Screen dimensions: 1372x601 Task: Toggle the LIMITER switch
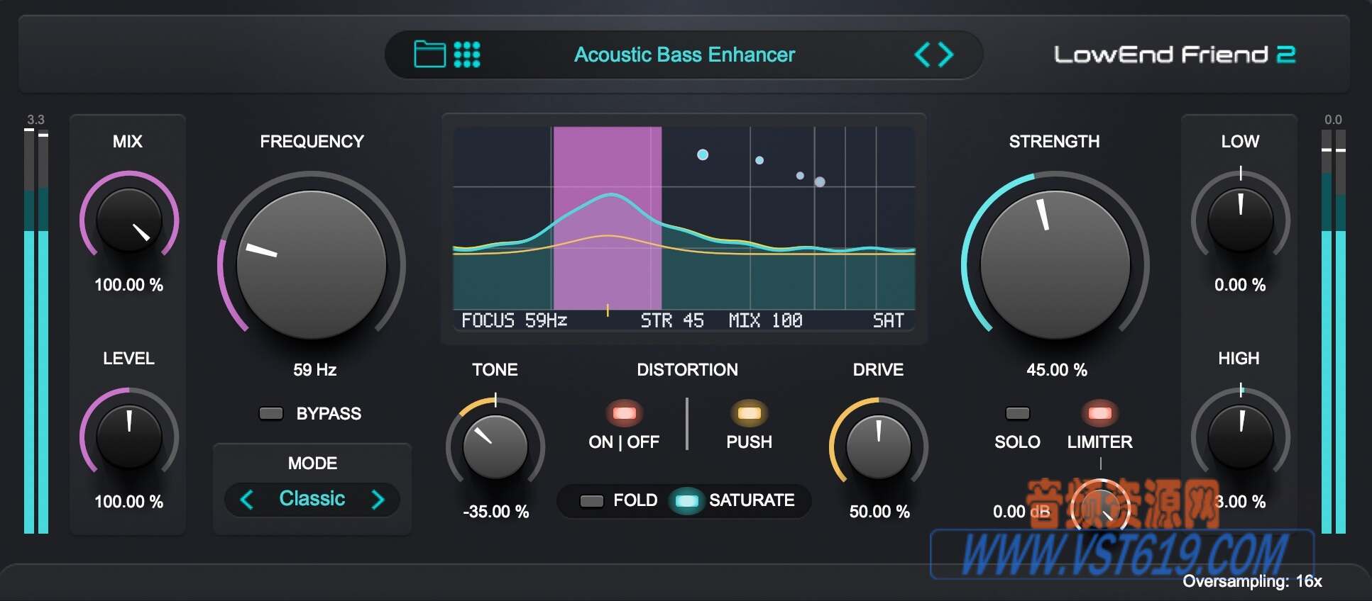(1099, 412)
